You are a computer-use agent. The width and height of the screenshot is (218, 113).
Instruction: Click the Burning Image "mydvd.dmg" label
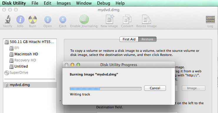[x=94, y=74]
